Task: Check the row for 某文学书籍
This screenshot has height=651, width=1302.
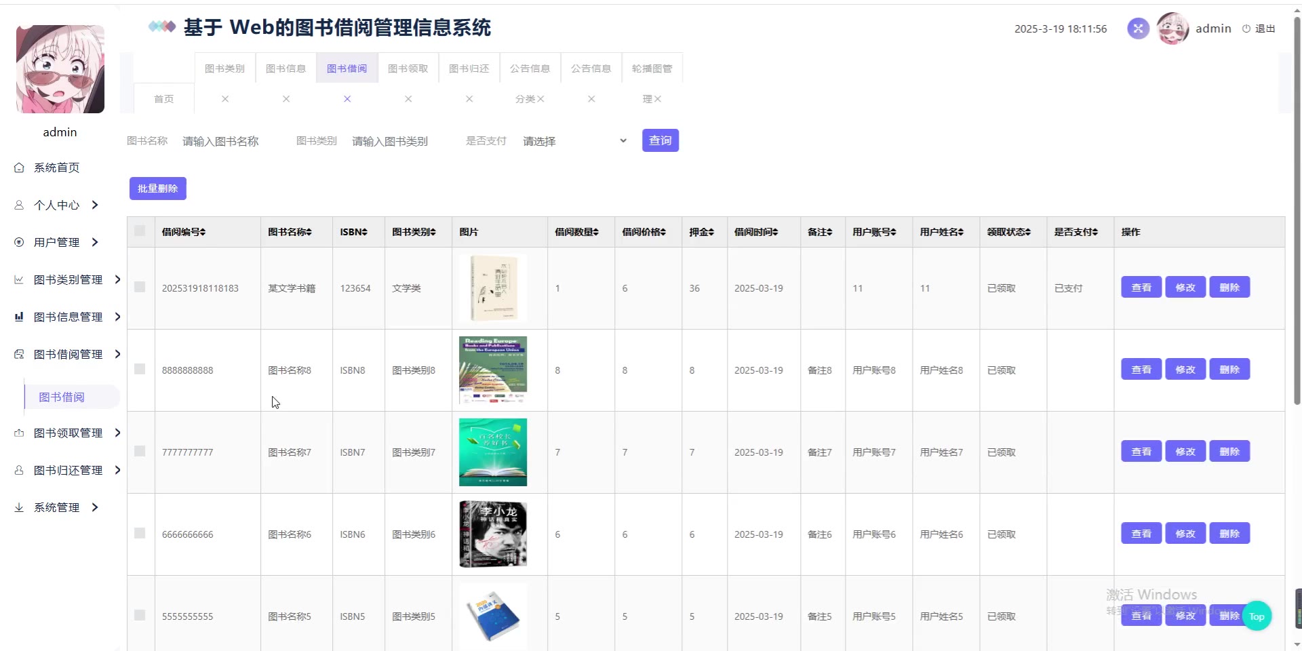Action: (x=140, y=287)
